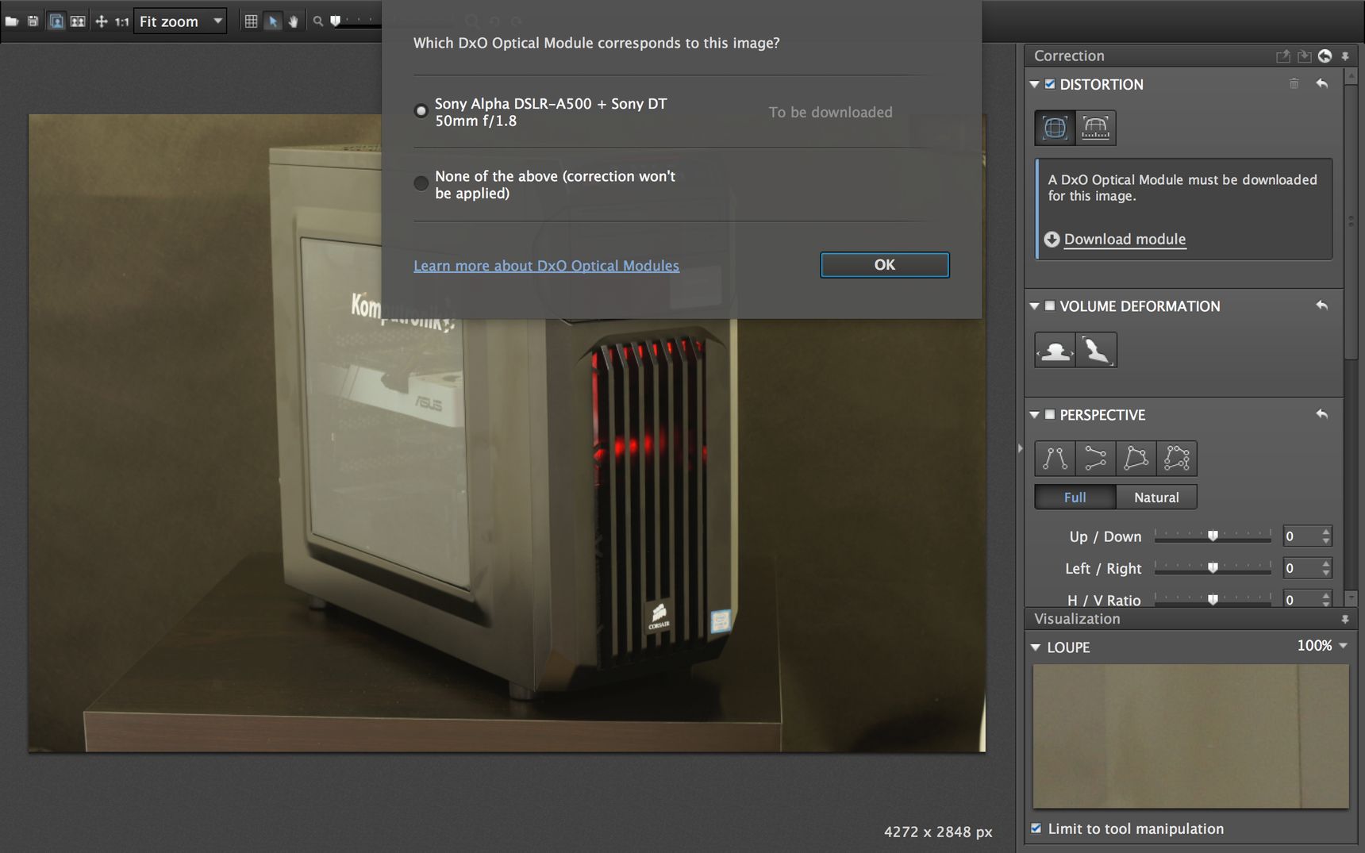Enable the Volume Deformation checkbox
This screenshot has width=1365, height=853.
click(x=1050, y=305)
